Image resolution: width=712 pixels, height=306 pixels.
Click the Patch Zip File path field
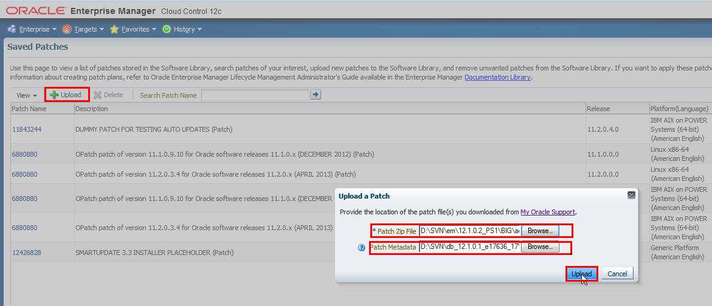[x=469, y=231]
